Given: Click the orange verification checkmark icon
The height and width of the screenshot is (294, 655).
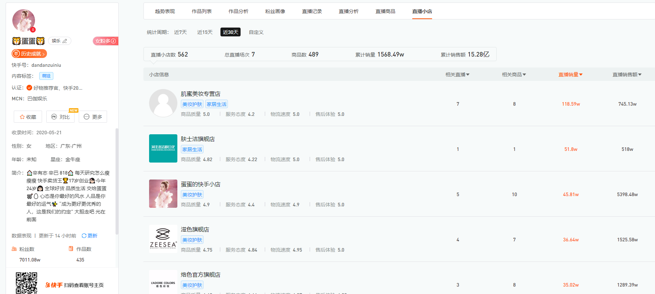Looking at the screenshot, I should click(x=29, y=88).
